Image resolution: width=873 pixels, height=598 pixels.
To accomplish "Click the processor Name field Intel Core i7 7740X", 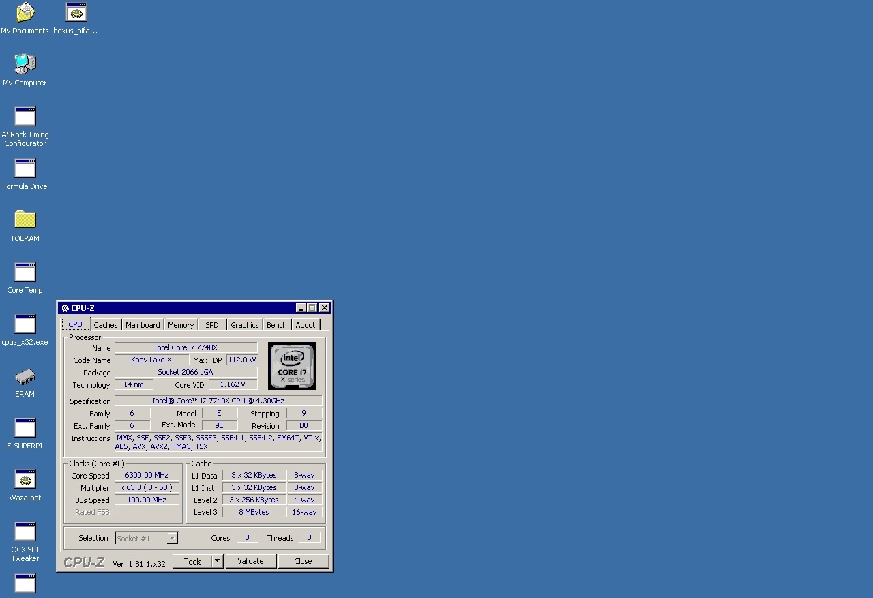I will (x=186, y=347).
